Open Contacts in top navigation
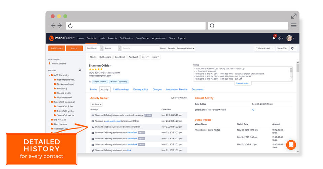Screen dimensions: 323x169 click(91, 38)
